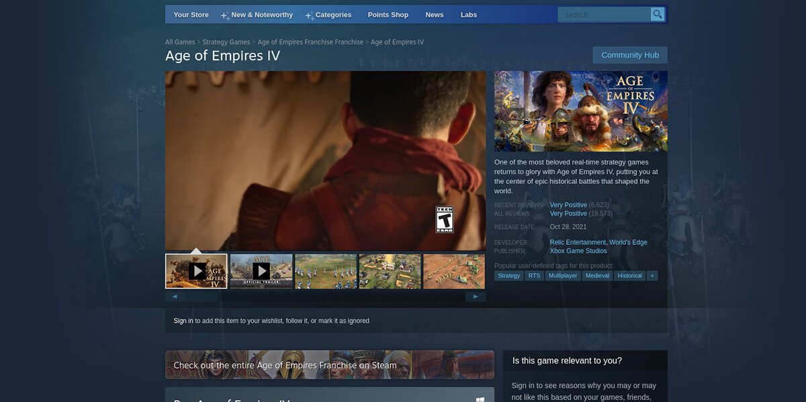
Task: Play the Official Trailer video thumbnail
Action: click(x=261, y=271)
